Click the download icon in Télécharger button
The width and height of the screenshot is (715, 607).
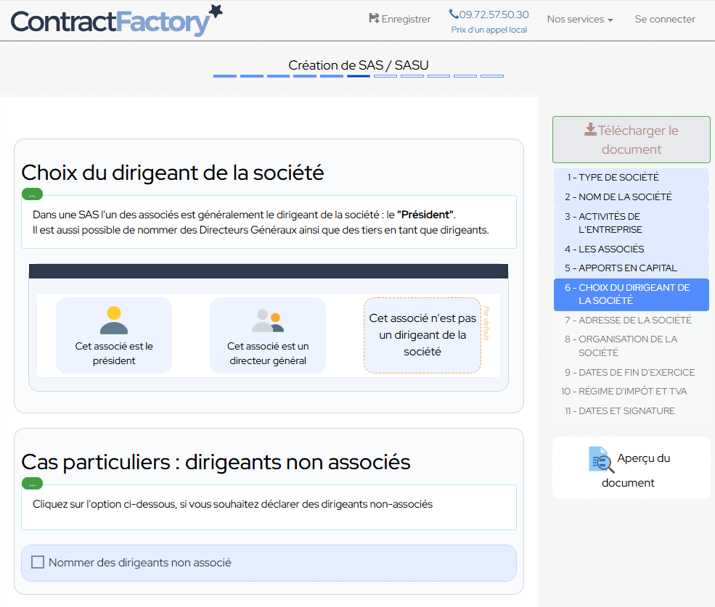point(590,131)
